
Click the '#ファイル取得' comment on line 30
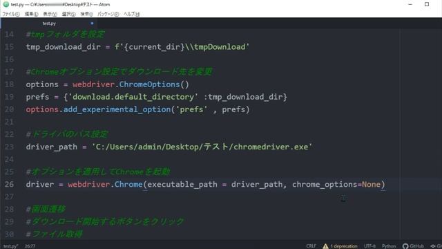[x=54, y=234]
